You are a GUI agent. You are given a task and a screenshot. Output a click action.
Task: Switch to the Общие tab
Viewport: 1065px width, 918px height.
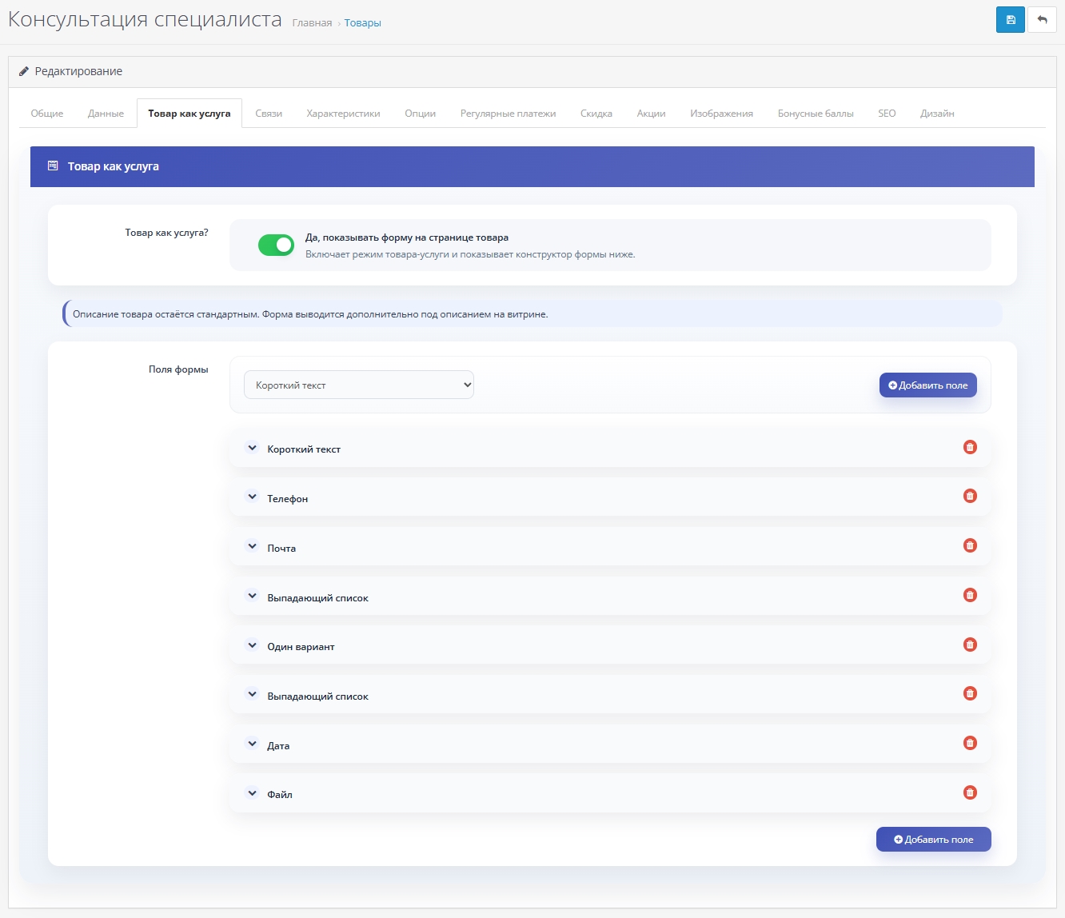[47, 114]
